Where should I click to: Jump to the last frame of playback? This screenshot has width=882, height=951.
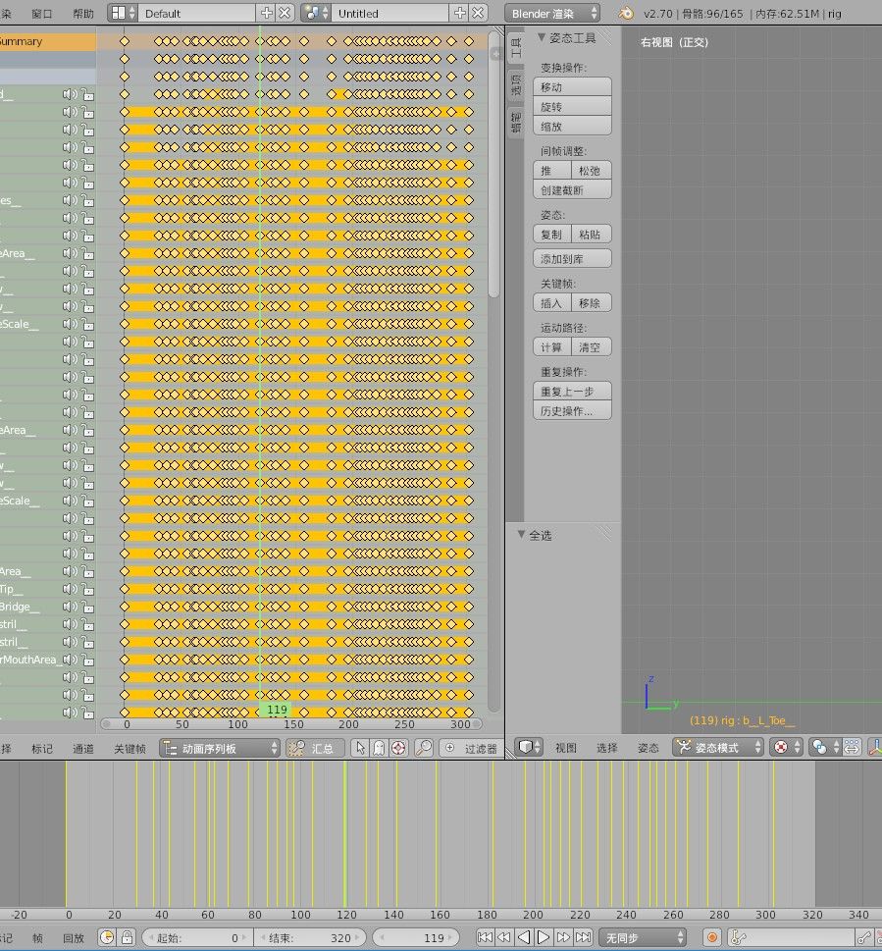(583, 937)
